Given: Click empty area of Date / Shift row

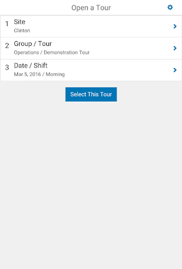Looking at the screenshot, I should [119, 70].
